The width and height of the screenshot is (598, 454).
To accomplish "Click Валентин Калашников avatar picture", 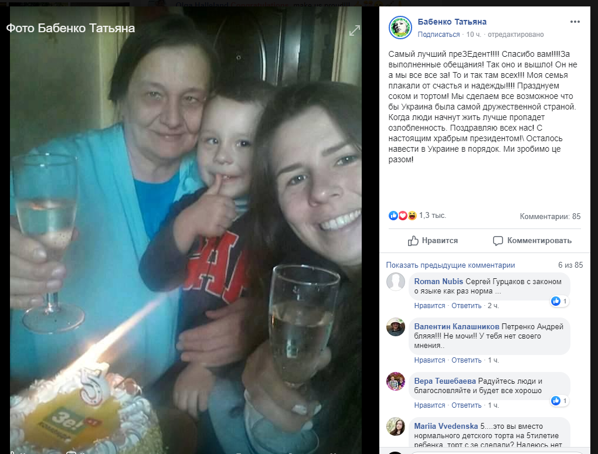I will coord(396,327).
